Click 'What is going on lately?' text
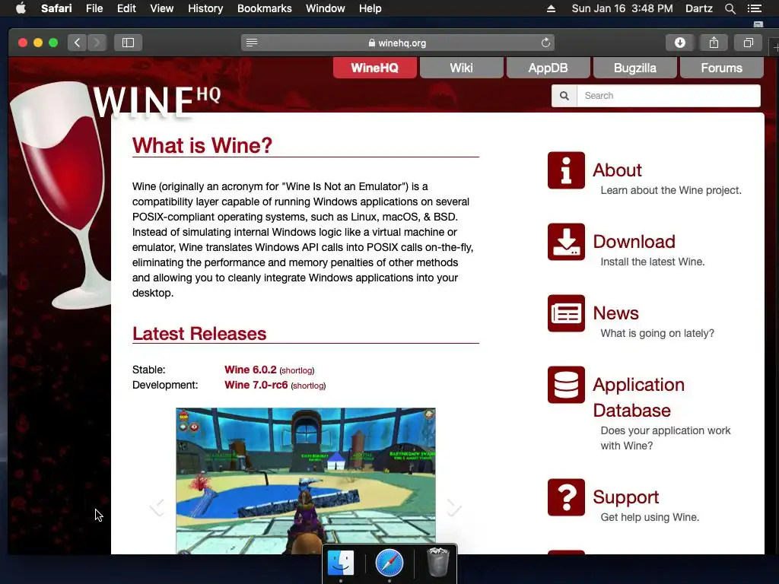The height and width of the screenshot is (584, 779). click(657, 333)
